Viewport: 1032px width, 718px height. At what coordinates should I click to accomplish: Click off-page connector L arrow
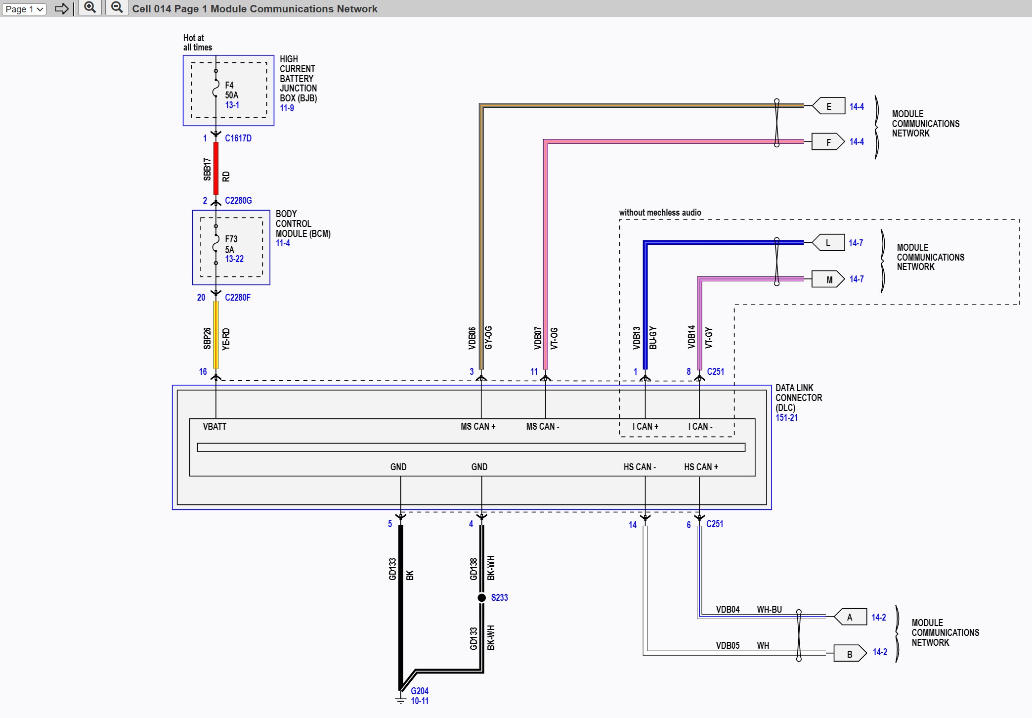pos(828,243)
